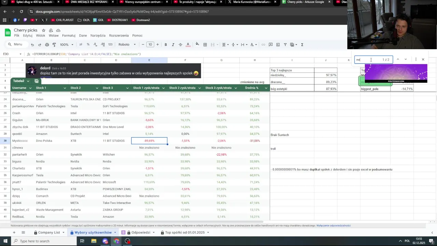Format as currency (zł)
Image resolution: width=437 pixels, height=246 pixels.
click(x=81, y=44)
